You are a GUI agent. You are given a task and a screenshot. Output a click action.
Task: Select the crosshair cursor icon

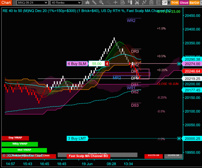(116, 3)
